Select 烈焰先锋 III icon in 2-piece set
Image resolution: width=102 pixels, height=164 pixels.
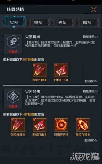tap(40, 70)
